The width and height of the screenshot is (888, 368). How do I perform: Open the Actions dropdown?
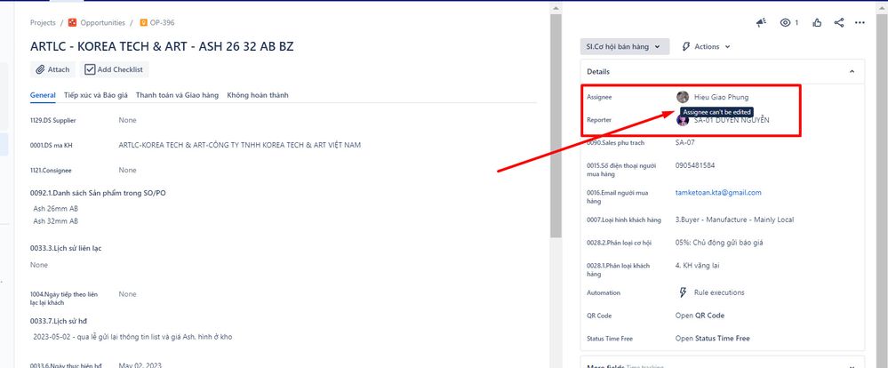tap(706, 46)
